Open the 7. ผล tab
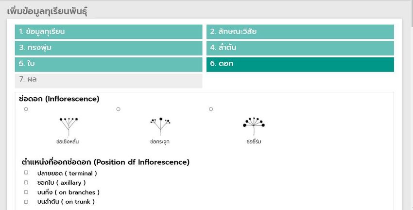The width and height of the screenshot is (413, 210). (x=108, y=81)
